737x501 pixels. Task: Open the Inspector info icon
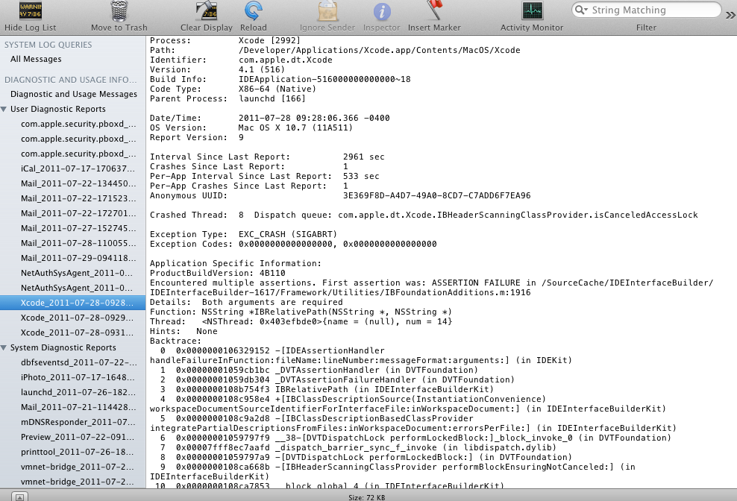[382, 11]
